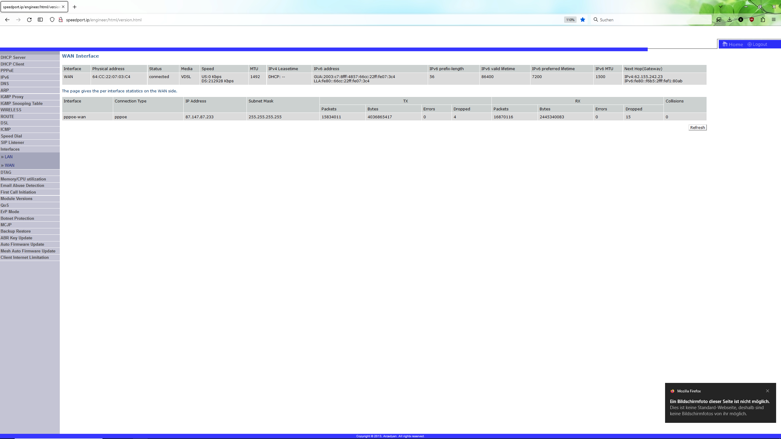Click the insecure connection lock icon

click(61, 20)
